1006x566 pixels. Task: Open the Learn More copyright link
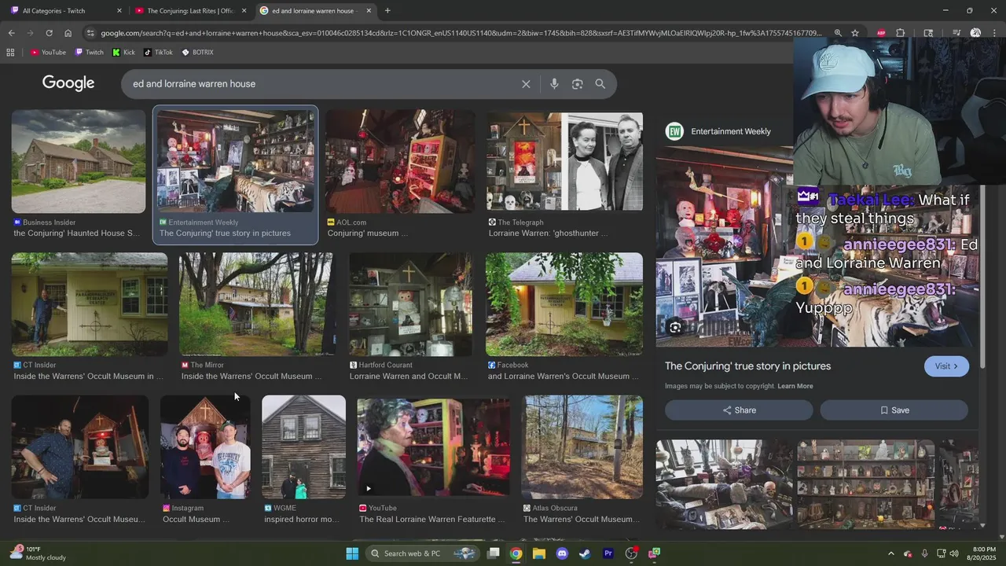795,386
